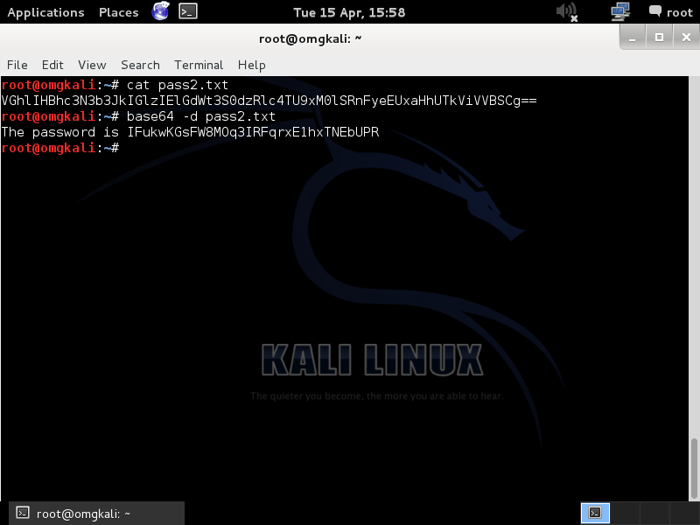Click the root@omgkali taskbar window button
This screenshot has width=700, height=525.
96,514
